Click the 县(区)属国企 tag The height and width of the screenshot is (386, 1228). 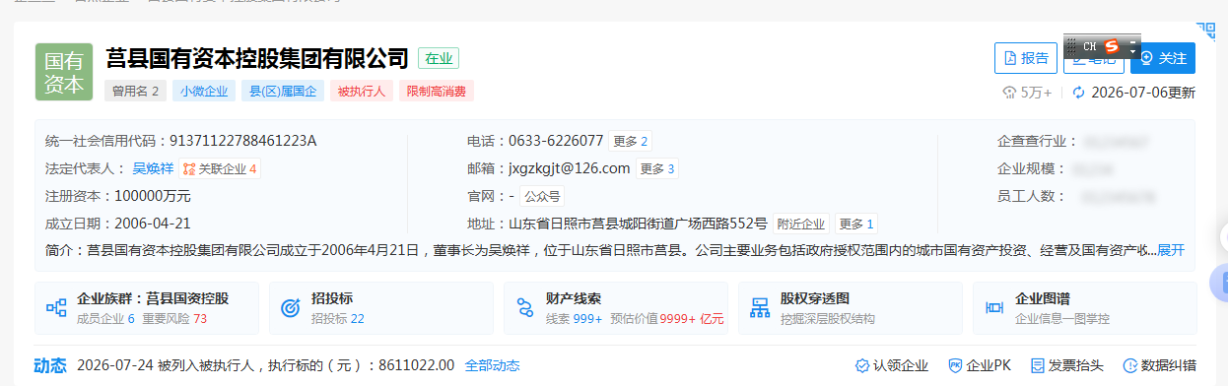point(282,91)
